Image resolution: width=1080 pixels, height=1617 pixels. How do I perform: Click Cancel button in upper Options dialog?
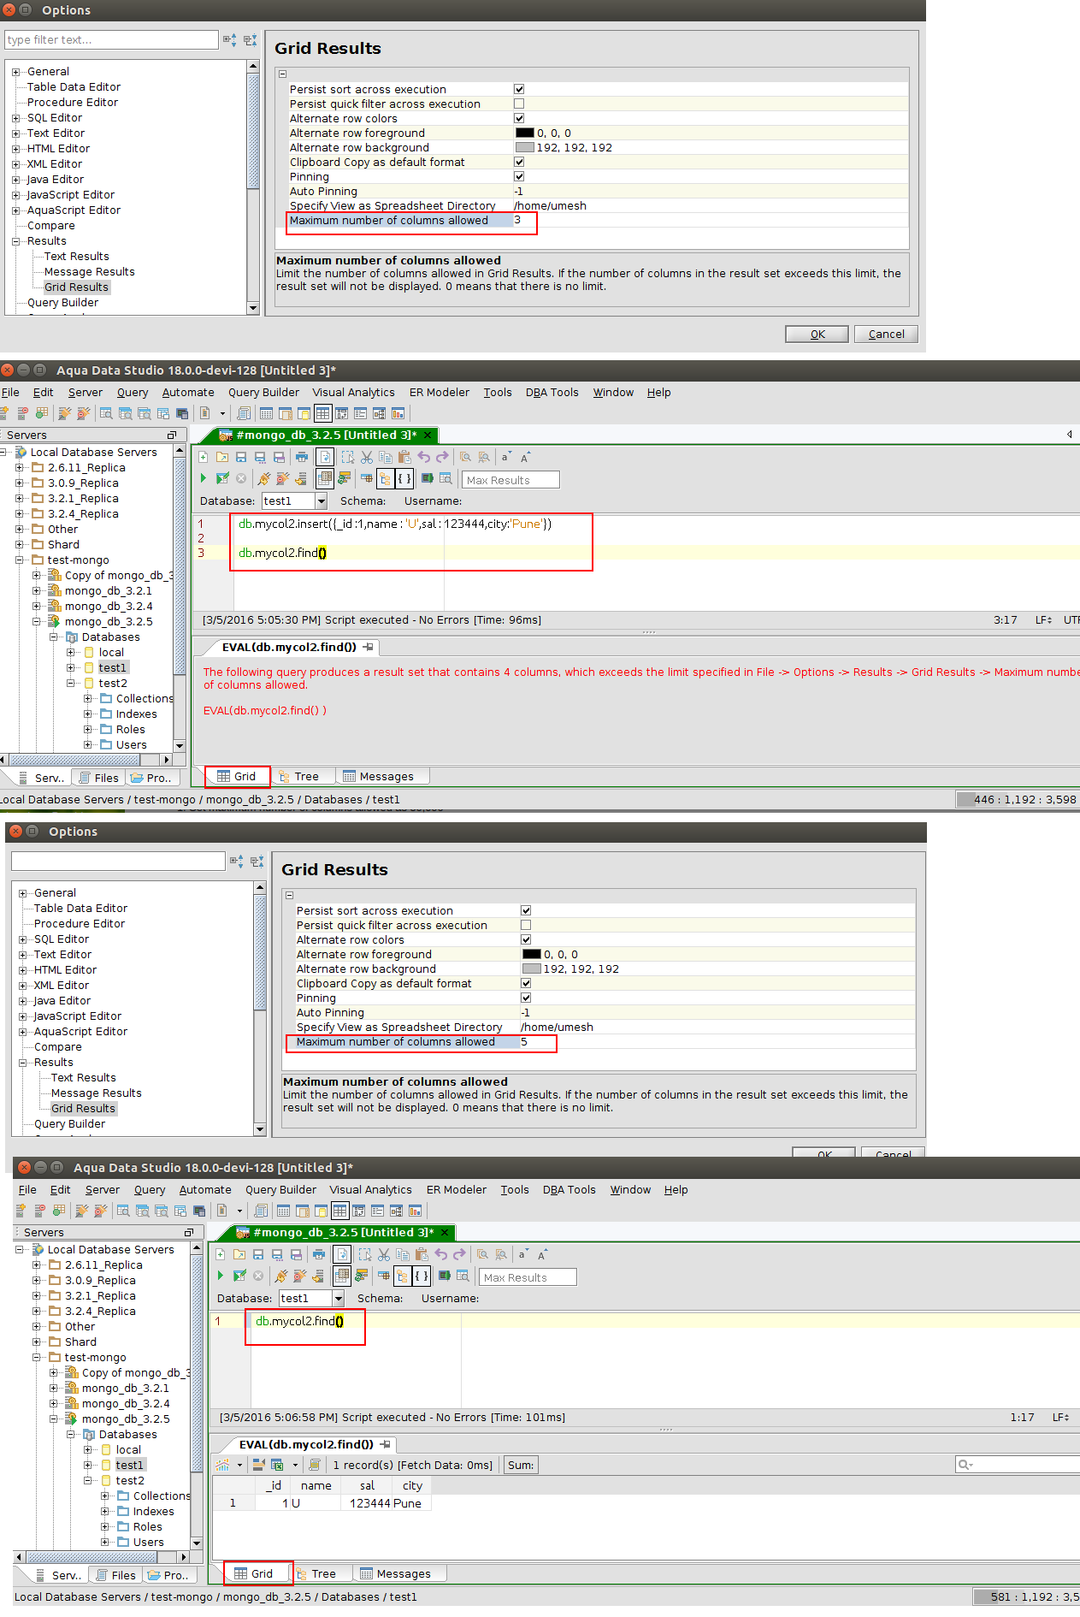[886, 335]
